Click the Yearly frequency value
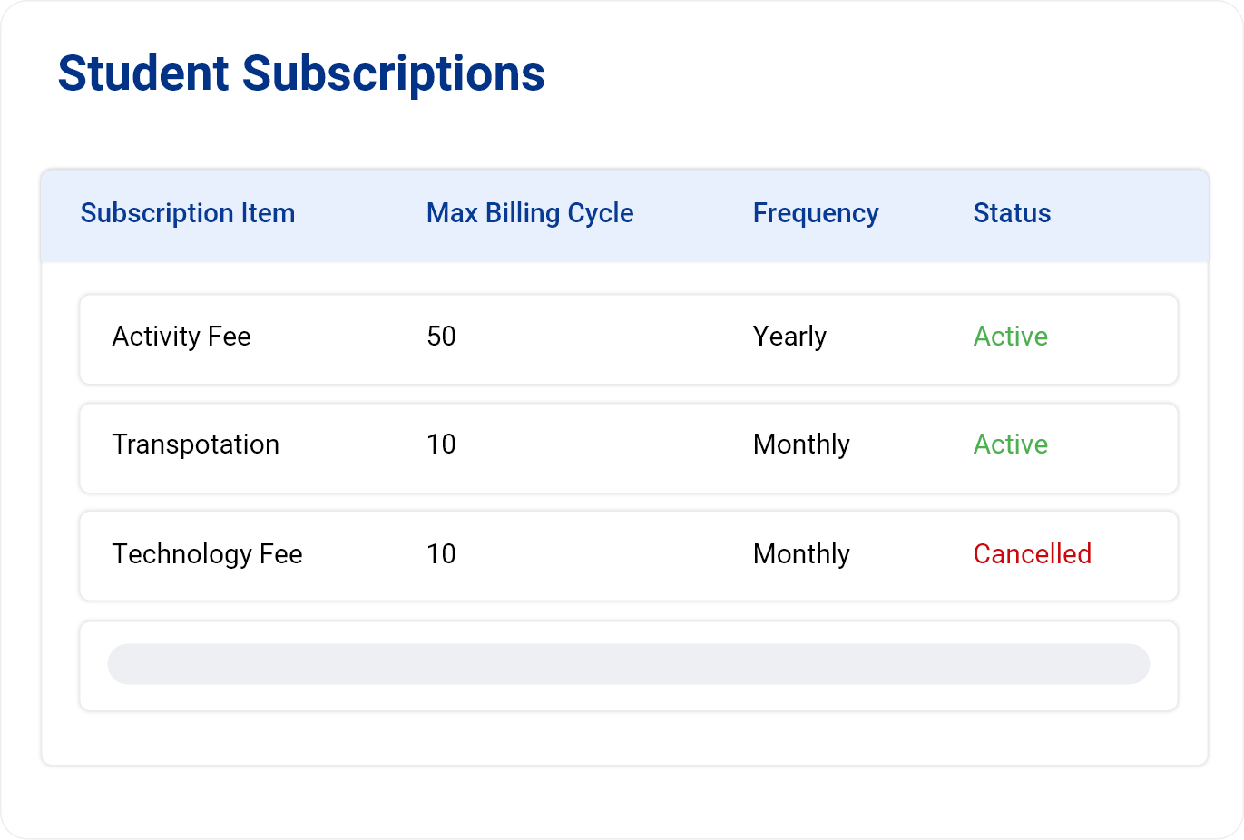 click(789, 337)
